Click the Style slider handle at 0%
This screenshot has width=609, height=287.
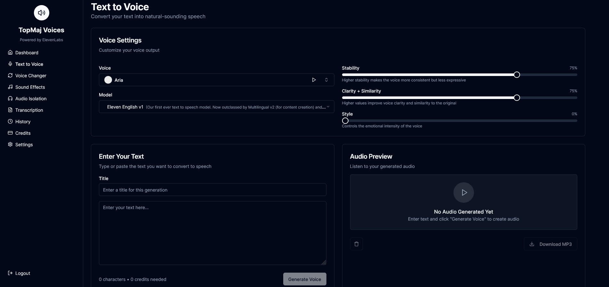[345, 121]
